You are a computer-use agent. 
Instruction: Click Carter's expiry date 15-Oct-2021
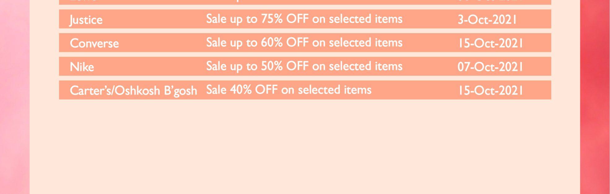490,91
